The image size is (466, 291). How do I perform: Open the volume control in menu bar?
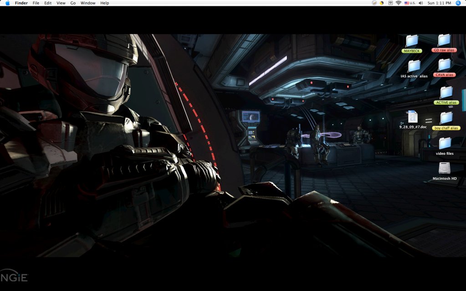click(x=421, y=3)
